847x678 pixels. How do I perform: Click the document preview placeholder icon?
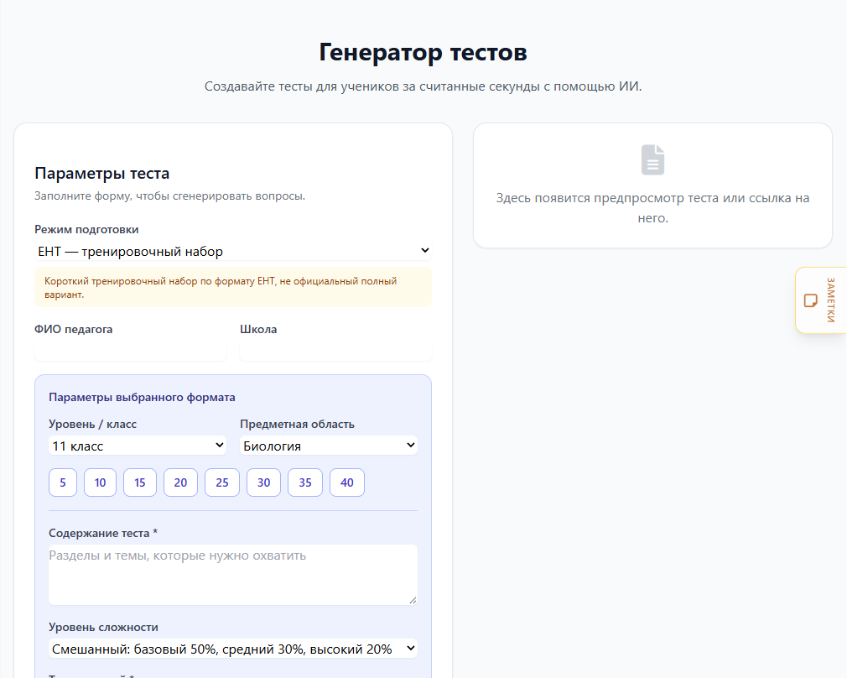tap(652, 159)
